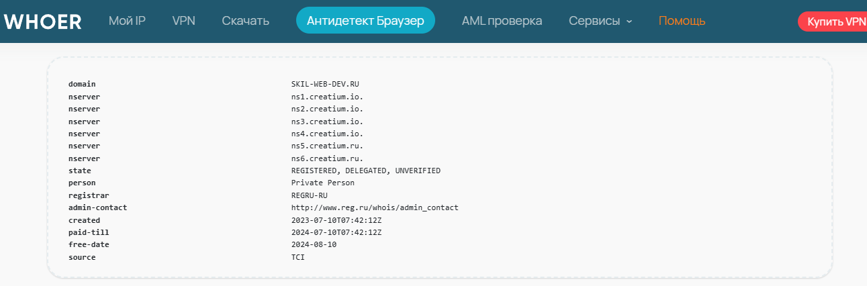Screen dimensions: 867x286
Task: Expand the Сервисы dropdown menu
Action: pos(600,21)
